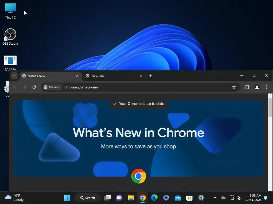Click the Chrome logo on What's New page
The height and width of the screenshot is (204, 273).
click(x=139, y=176)
